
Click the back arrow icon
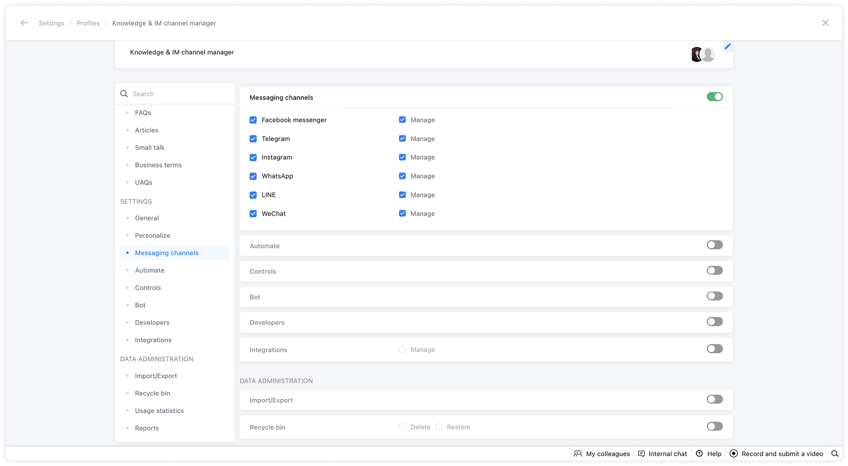click(24, 23)
